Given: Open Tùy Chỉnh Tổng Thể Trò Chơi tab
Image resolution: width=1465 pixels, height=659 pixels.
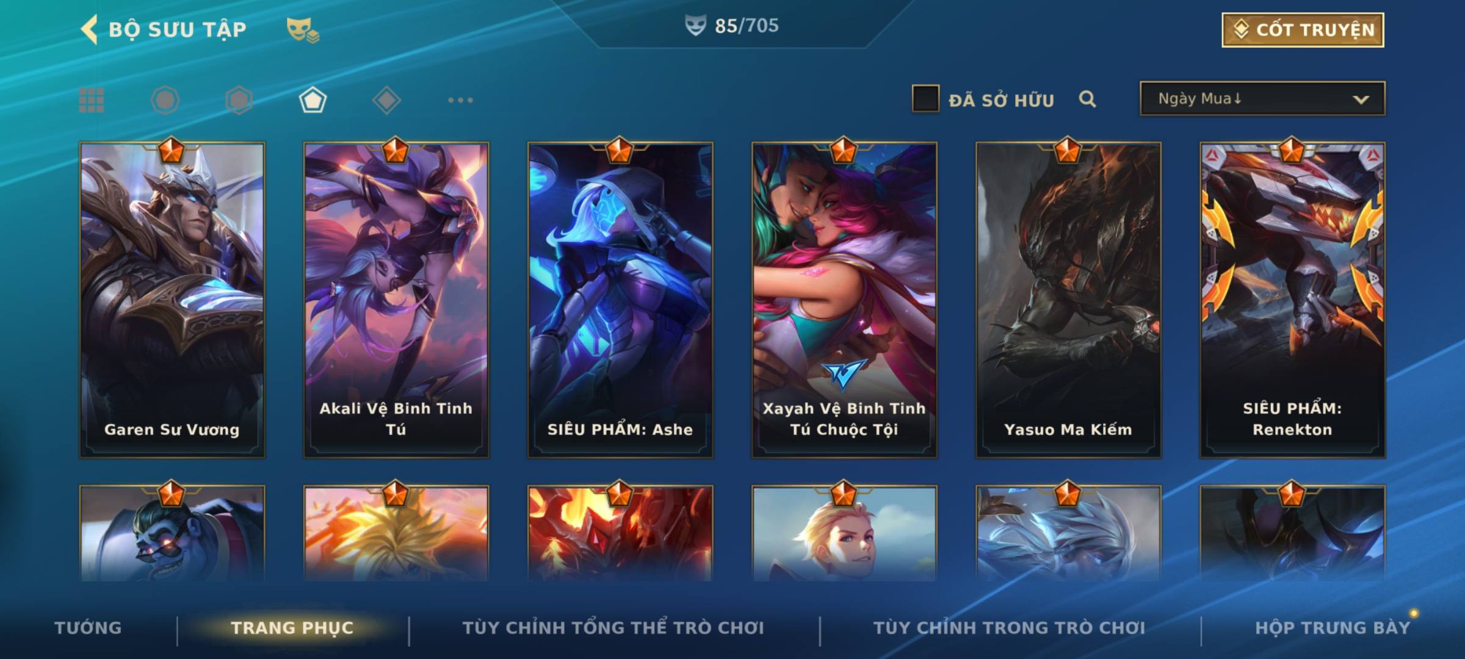Looking at the screenshot, I should pyautogui.click(x=613, y=627).
